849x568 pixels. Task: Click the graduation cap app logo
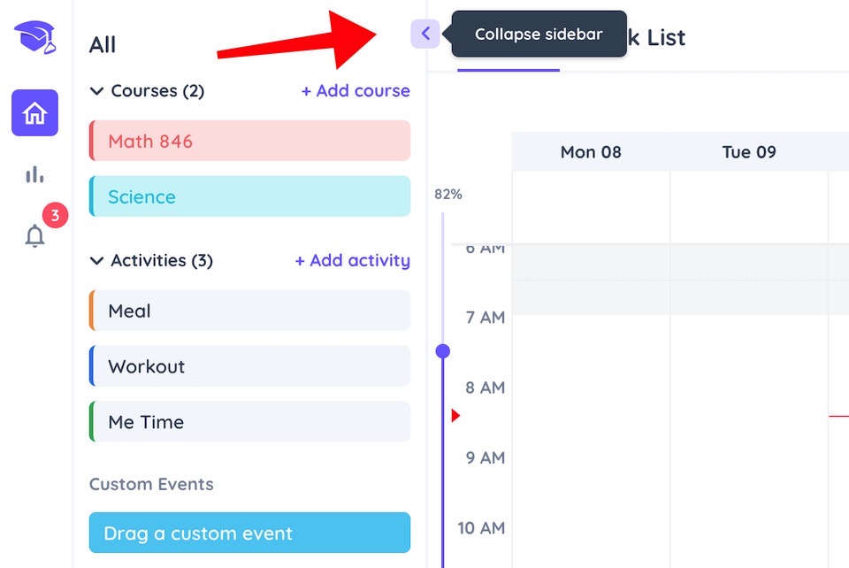pos(35,37)
